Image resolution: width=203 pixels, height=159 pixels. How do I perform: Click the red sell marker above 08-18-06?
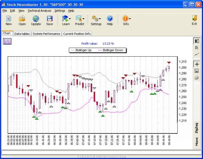click(x=169, y=63)
